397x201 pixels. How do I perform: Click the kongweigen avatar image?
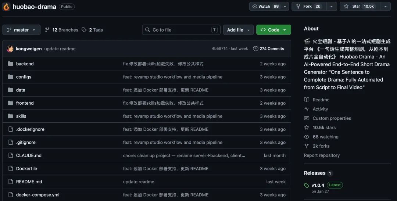10,49
